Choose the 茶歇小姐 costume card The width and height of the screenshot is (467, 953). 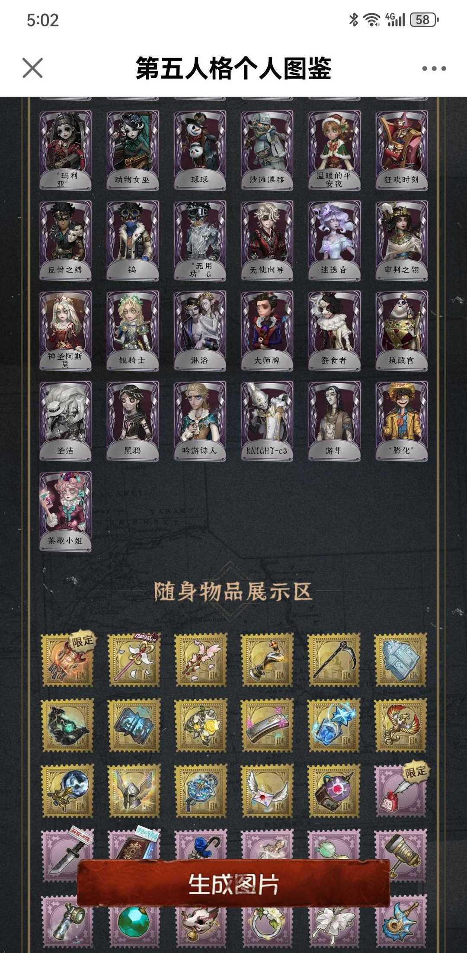(x=65, y=512)
